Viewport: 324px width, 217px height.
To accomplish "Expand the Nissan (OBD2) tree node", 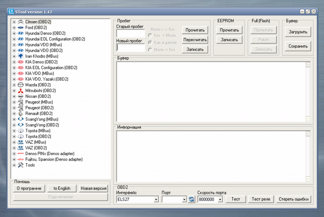I will point(14,96).
